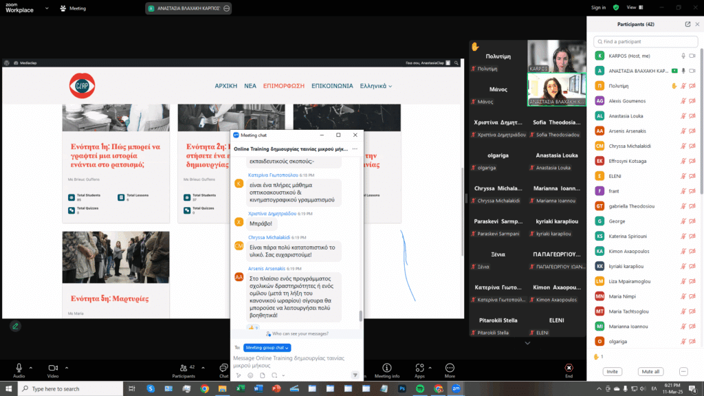Open Excel from the Windows taskbar

[x=240, y=389]
